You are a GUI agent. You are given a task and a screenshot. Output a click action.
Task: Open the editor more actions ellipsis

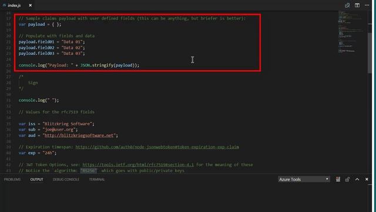point(367,5)
